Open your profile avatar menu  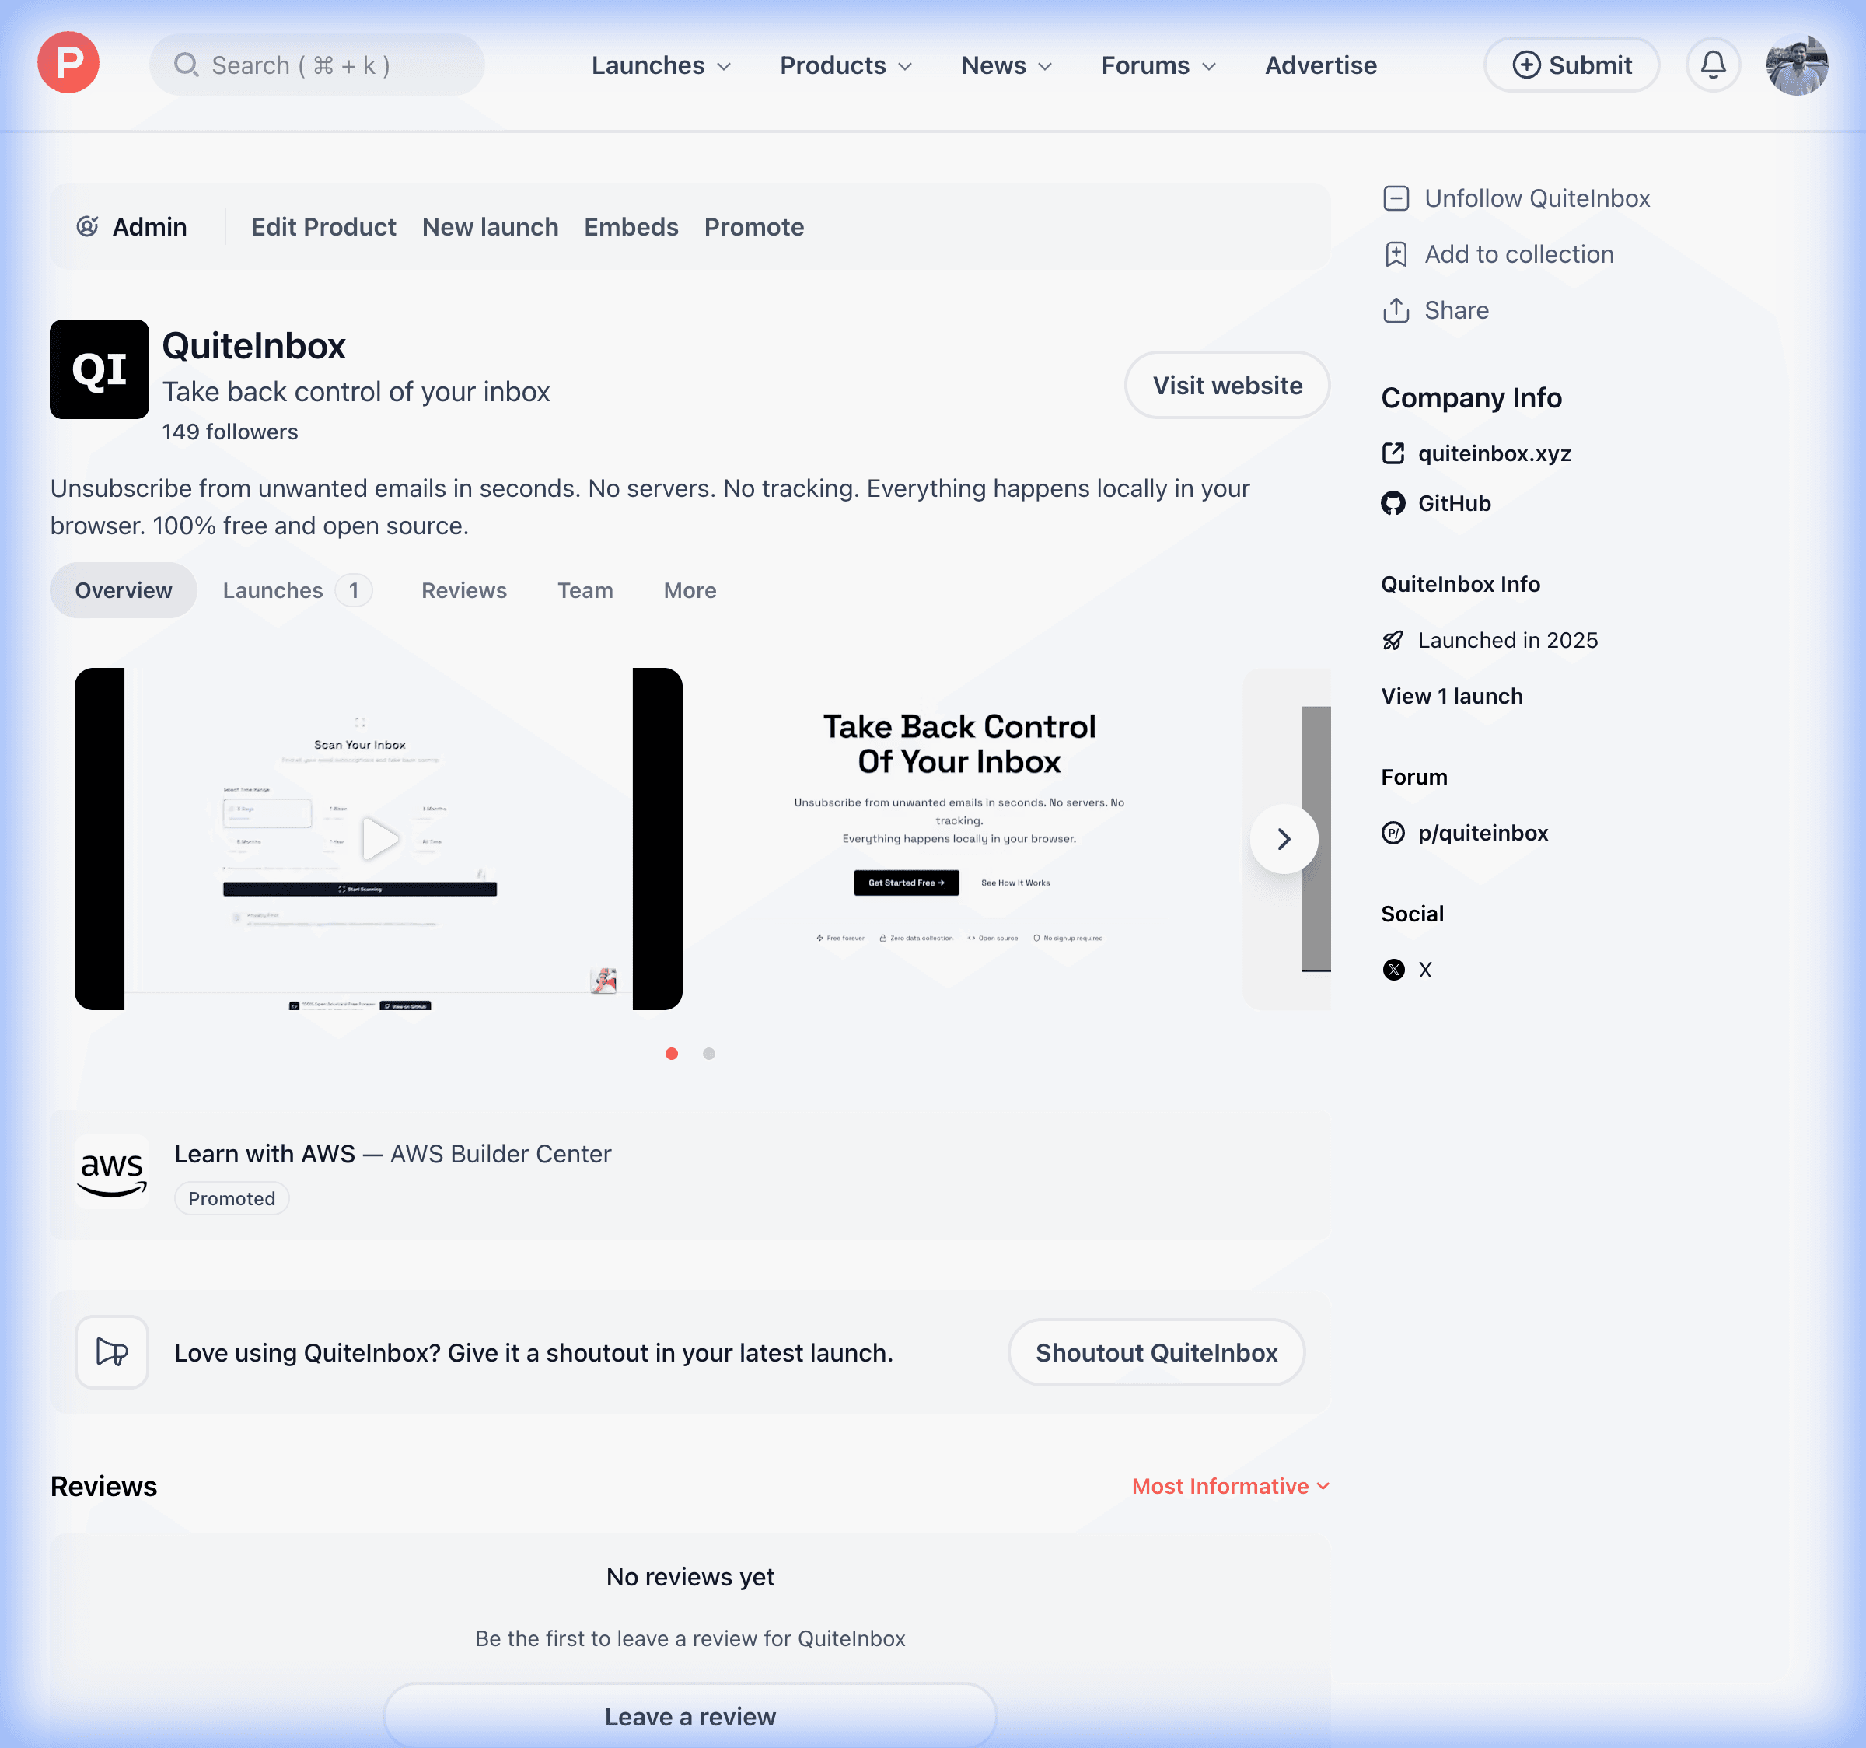tap(1795, 63)
